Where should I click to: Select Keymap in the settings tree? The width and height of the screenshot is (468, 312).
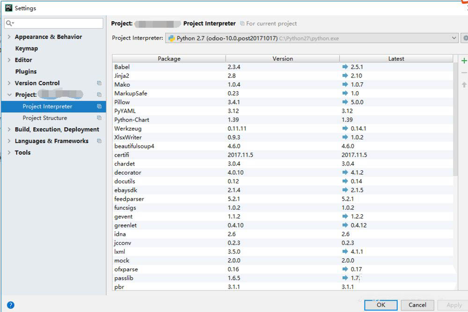click(x=27, y=48)
